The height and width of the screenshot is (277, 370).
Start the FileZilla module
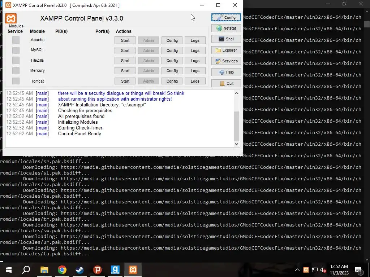tap(125, 61)
